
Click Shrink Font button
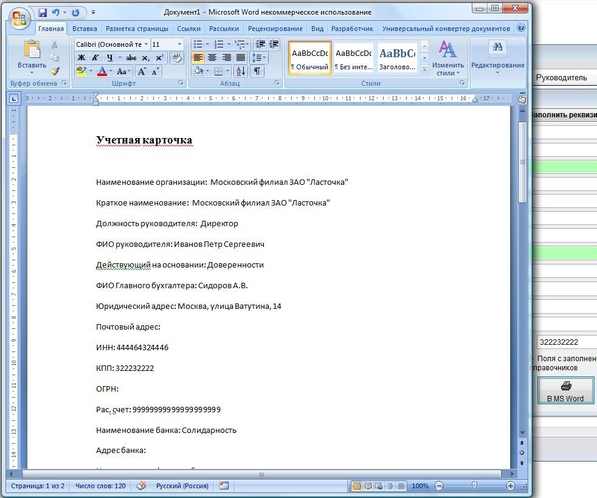(x=155, y=71)
